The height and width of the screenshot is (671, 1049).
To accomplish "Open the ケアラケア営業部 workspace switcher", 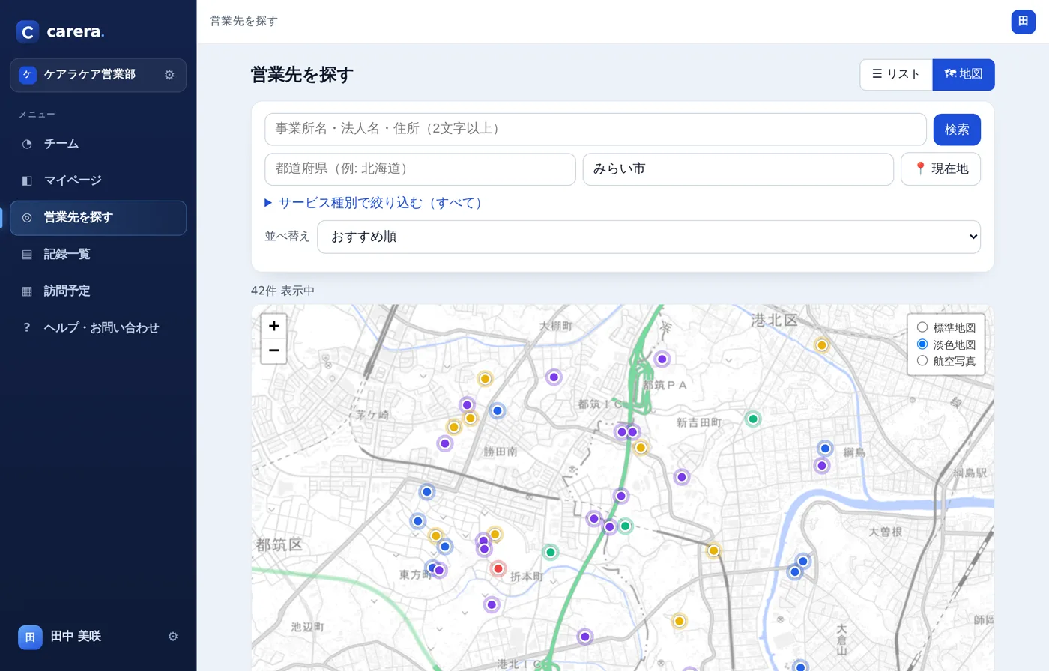I will tap(98, 75).
